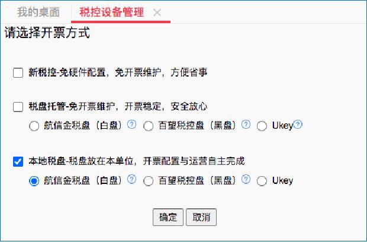The width and height of the screenshot is (367, 242).
Task: Open the 税控设备管理 tab
Action: click(111, 12)
